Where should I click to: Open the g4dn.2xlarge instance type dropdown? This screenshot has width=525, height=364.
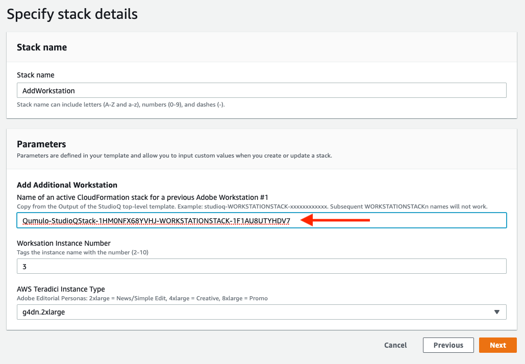click(x=262, y=312)
